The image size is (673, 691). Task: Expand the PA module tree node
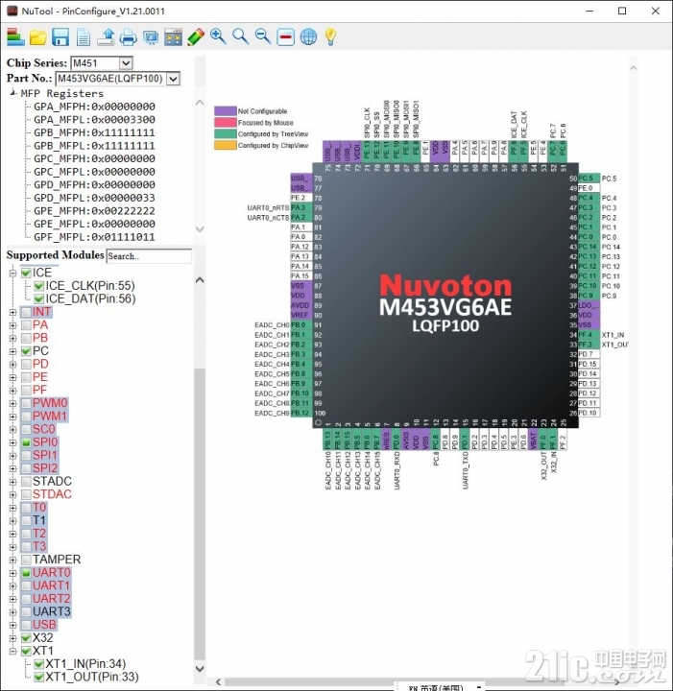coord(12,325)
